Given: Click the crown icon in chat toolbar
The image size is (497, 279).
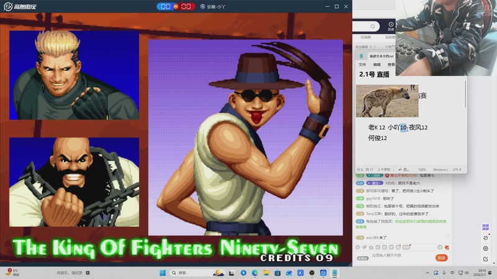Looking at the screenshot, I should [371, 247].
